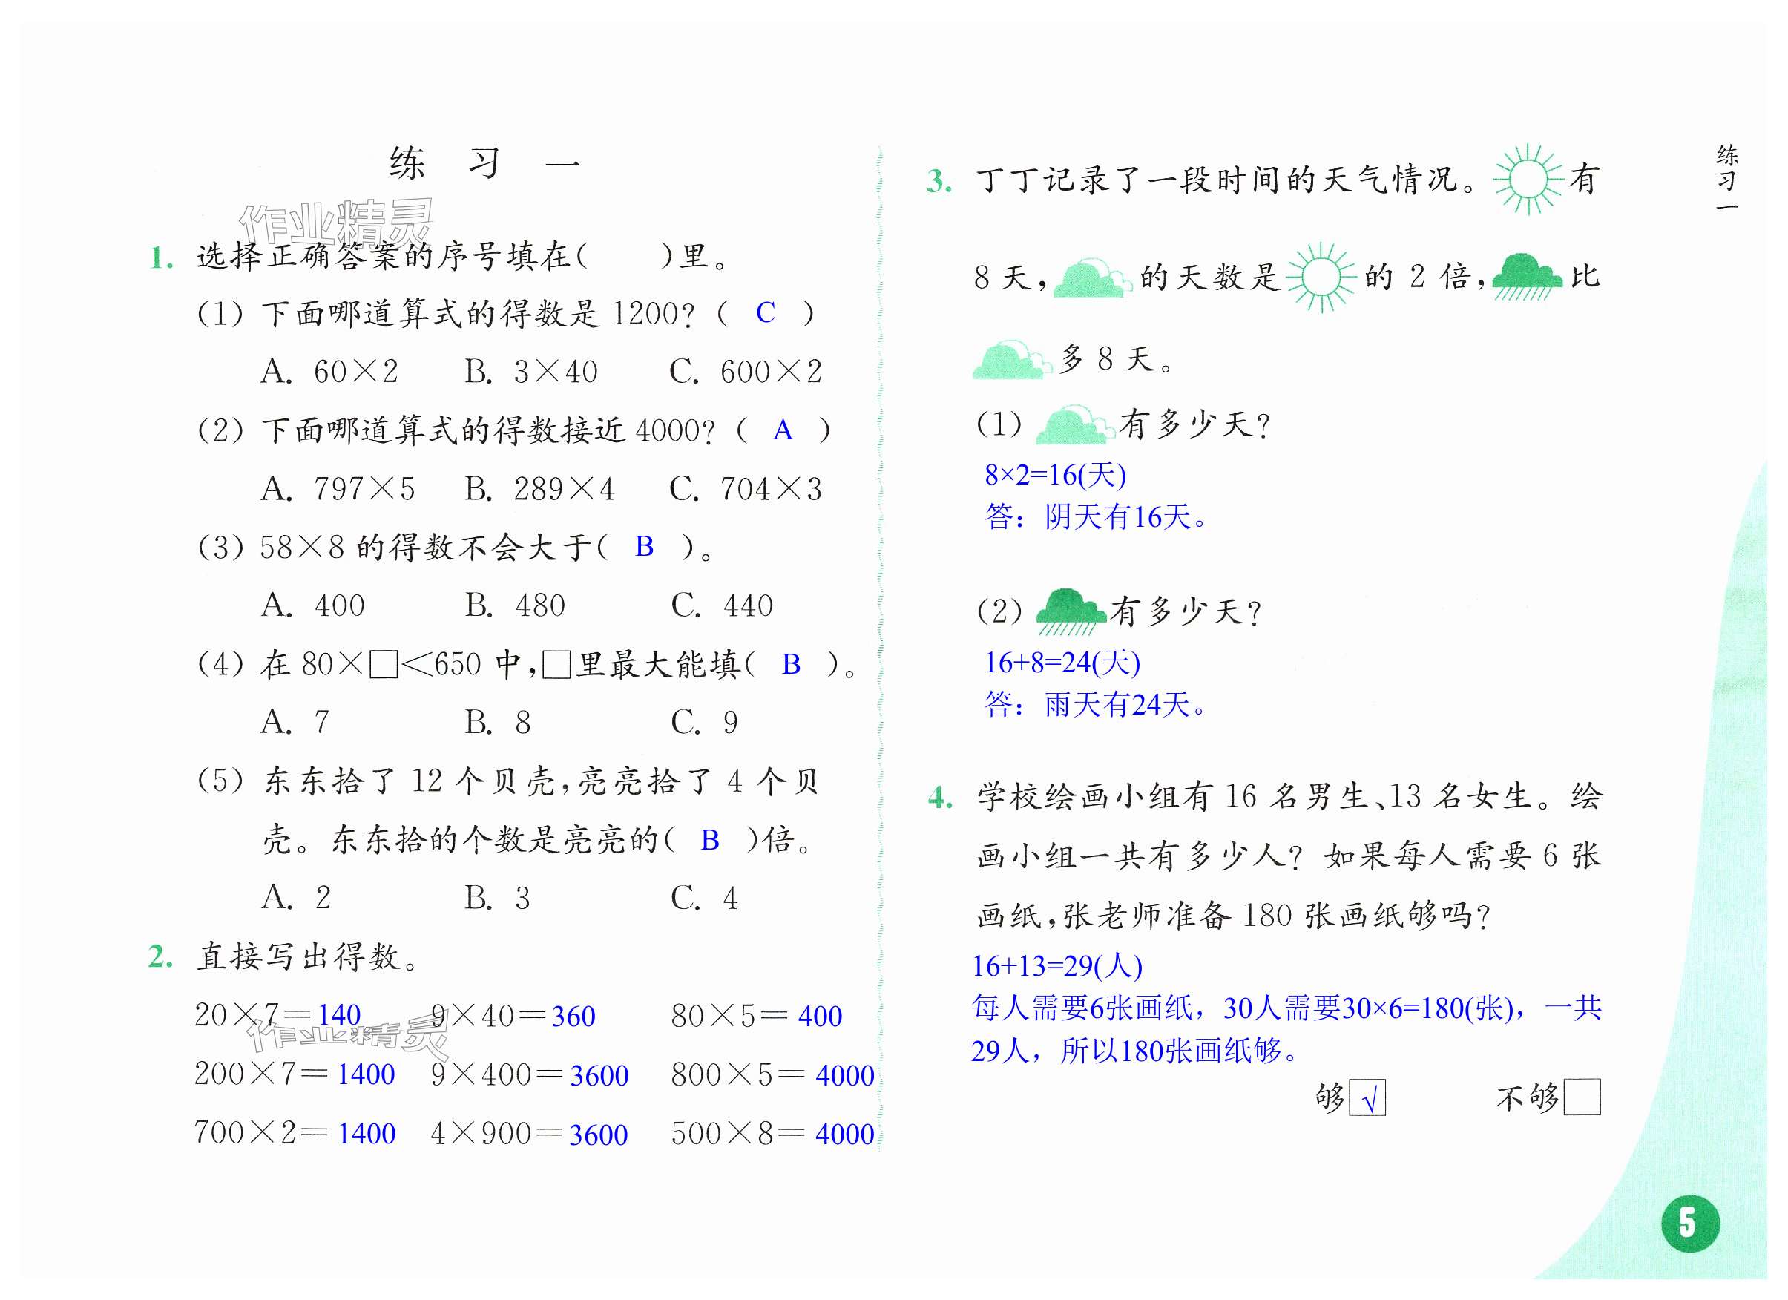
Task: Select option A. 60×2
Action: [x=329, y=372]
